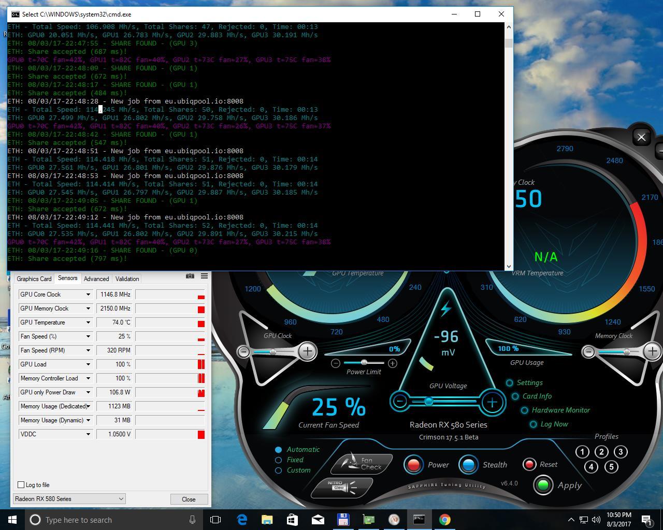Expand the GPU Memory Clock sensor dropdown

(88, 308)
